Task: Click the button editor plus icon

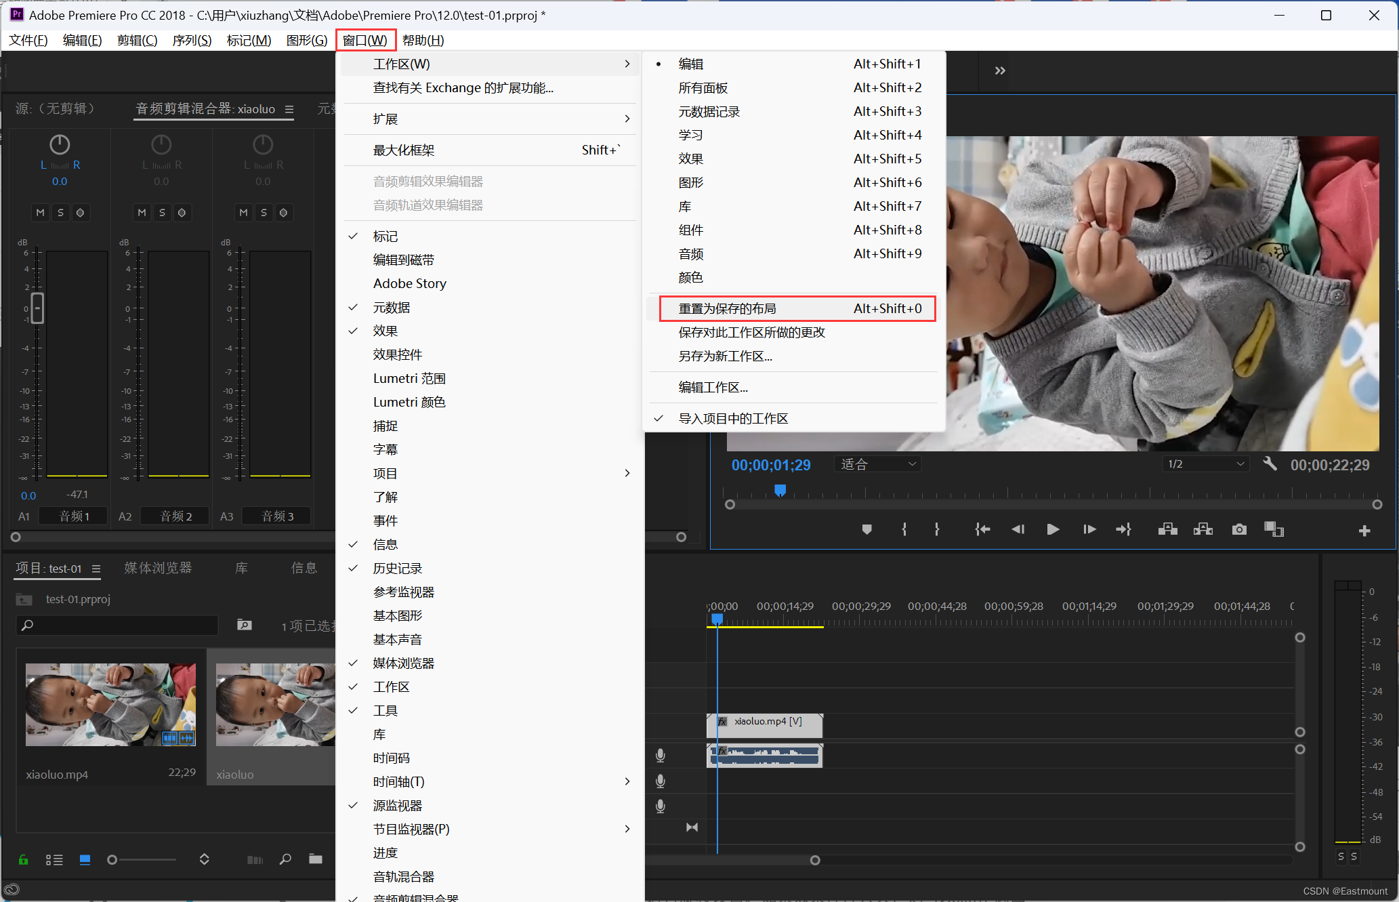Action: (x=1364, y=531)
